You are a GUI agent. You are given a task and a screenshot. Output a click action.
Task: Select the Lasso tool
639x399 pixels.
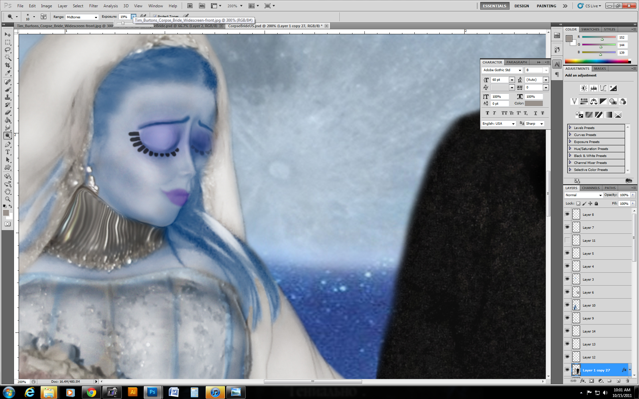(8, 50)
